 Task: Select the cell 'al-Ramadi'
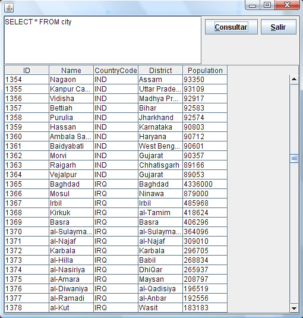pos(71,298)
